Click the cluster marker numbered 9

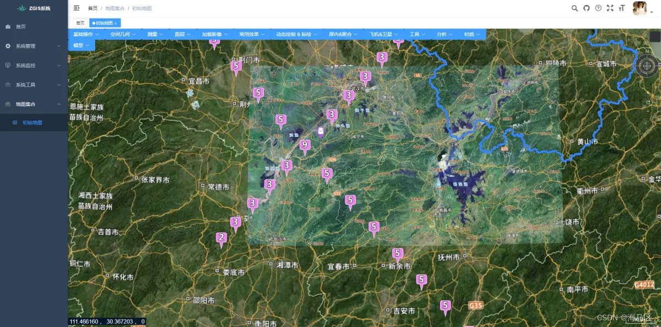(x=304, y=147)
